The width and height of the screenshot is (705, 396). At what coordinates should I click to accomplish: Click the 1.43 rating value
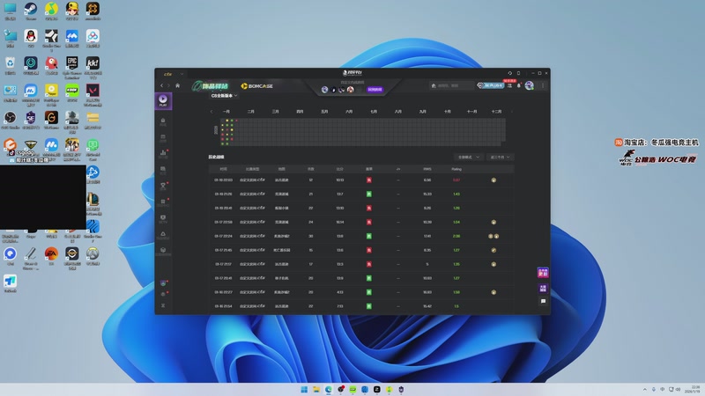coord(456,194)
